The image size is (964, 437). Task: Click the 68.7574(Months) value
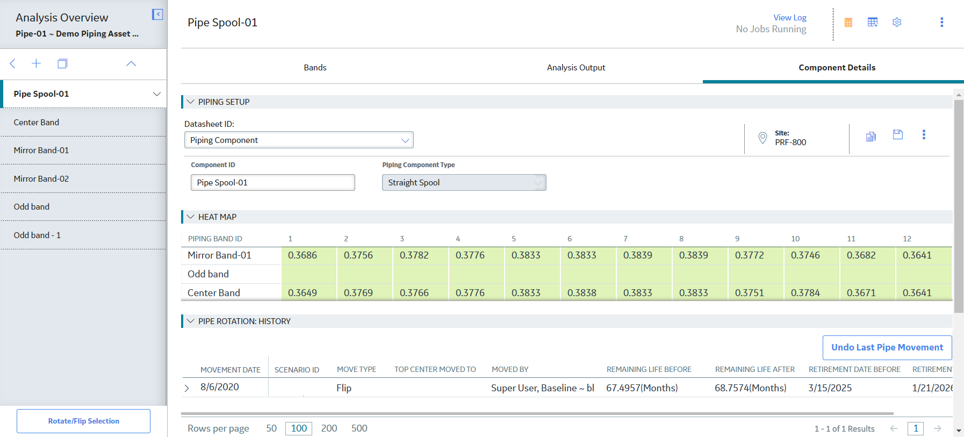pos(750,388)
